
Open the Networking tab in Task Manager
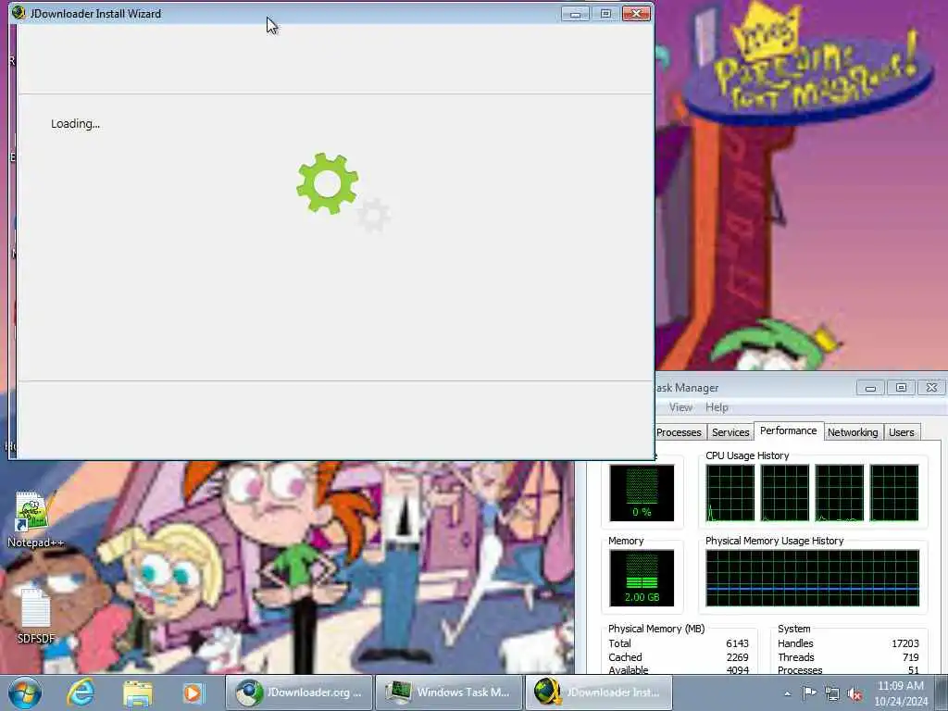tap(853, 432)
